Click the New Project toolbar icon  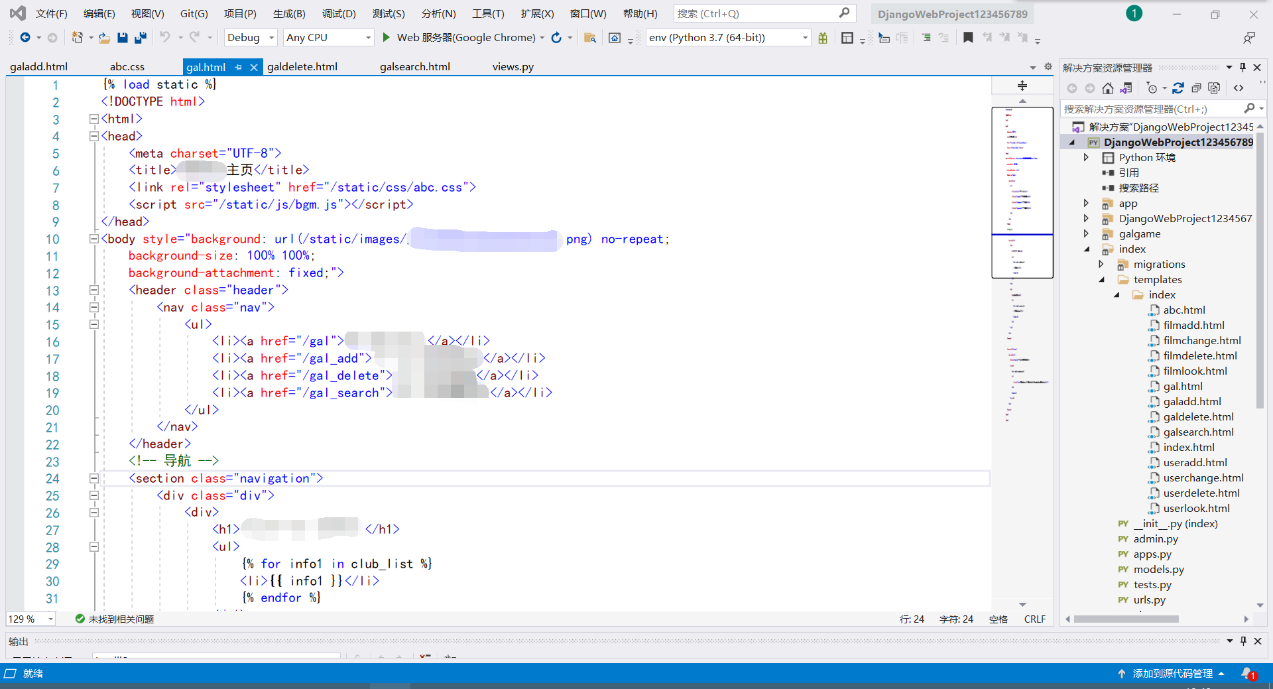coord(78,38)
